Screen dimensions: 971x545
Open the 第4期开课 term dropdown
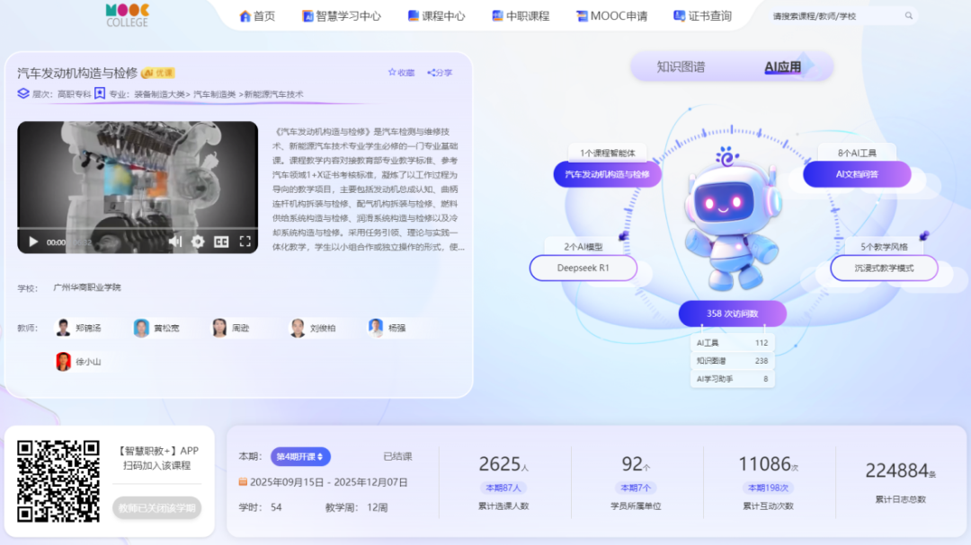coord(300,456)
